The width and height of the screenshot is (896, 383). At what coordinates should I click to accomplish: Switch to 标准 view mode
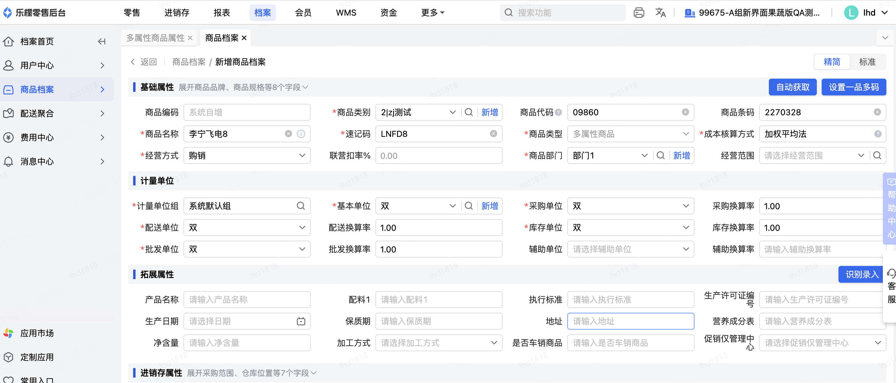[x=867, y=62]
